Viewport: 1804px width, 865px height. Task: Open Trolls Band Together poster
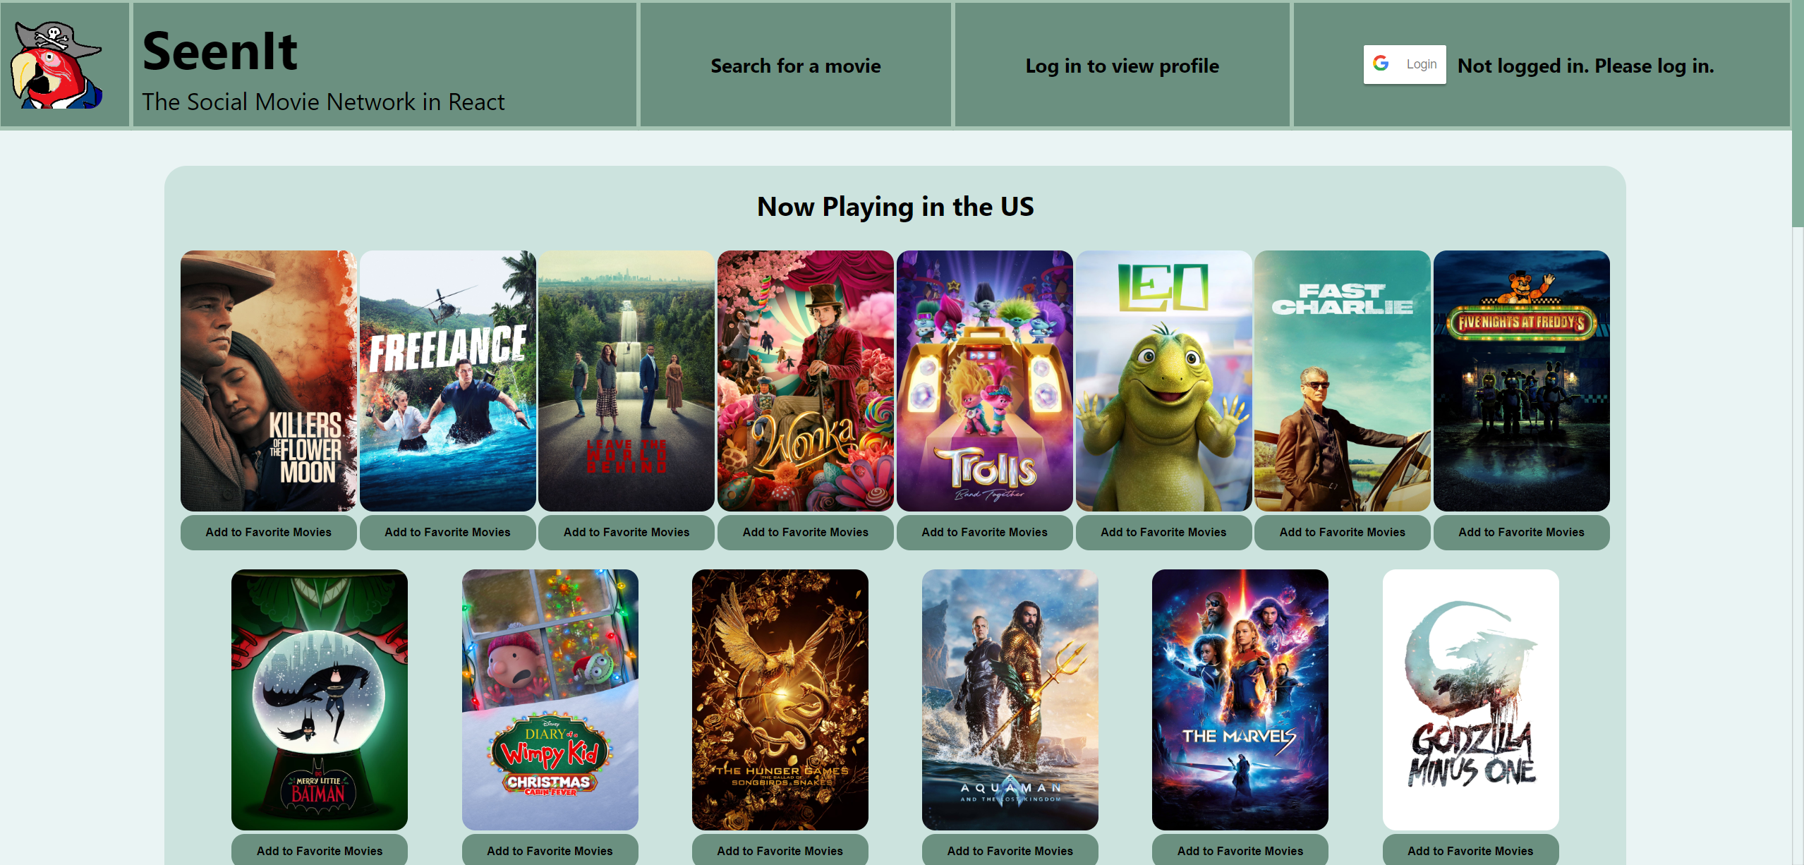coord(985,381)
